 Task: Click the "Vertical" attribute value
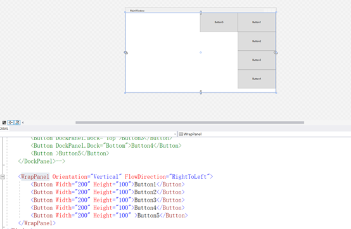(106, 177)
